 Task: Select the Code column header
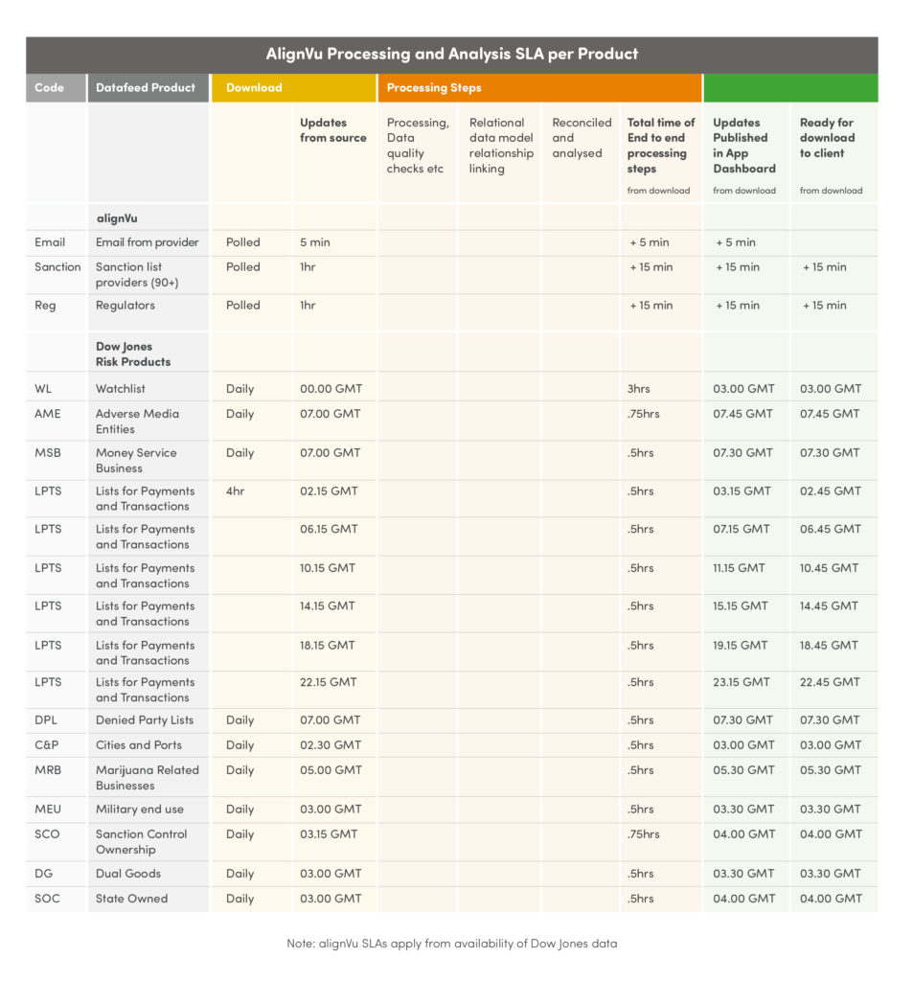point(50,87)
